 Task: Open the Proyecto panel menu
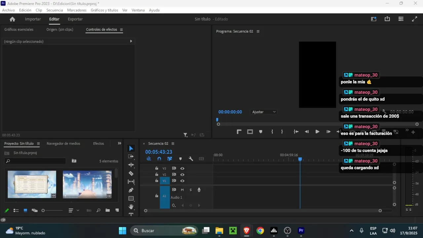click(x=38, y=143)
